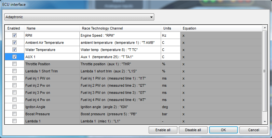Select the AUX 1 Race Technology Channel cell
The height and width of the screenshot is (138, 272).
click(x=120, y=57)
